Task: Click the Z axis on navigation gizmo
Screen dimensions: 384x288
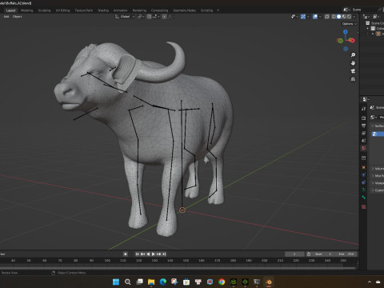Action: coord(346,32)
